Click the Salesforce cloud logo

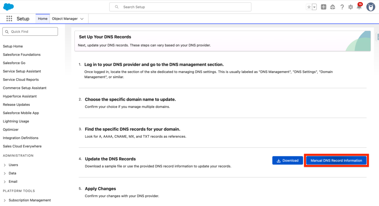(9, 7)
